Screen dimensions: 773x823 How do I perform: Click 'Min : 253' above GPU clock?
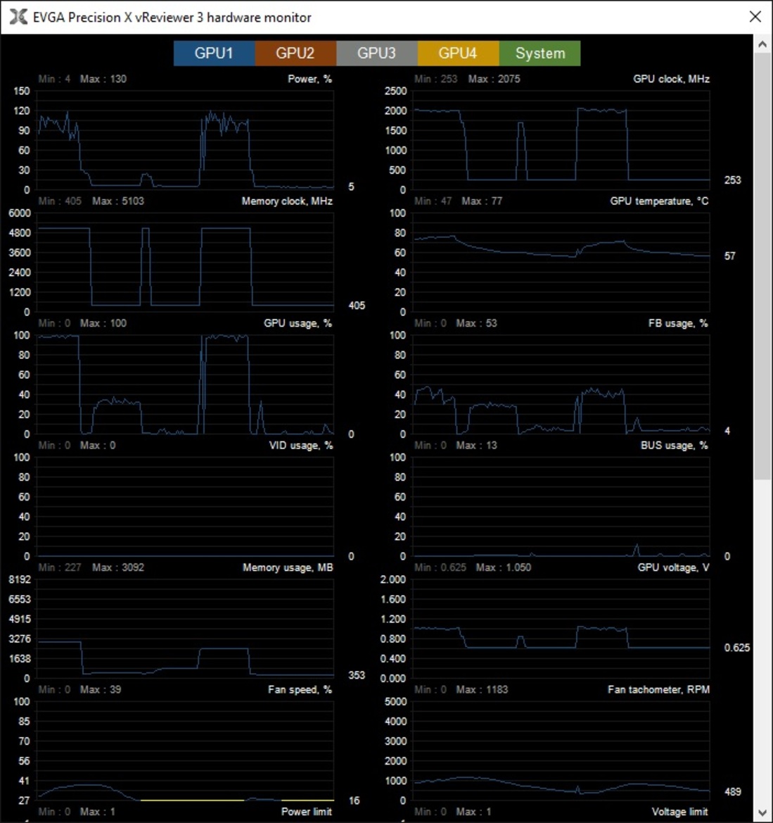point(436,79)
